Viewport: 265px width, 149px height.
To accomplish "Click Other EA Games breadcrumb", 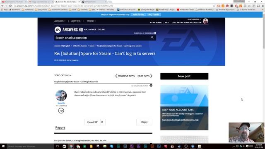I will pos(80,46).
